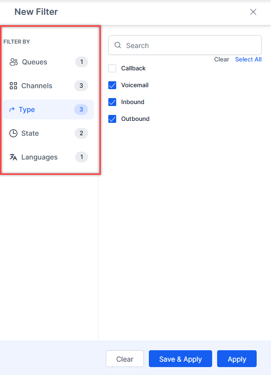Enable the Callback checkbox
The height and width of the screenshot is (375, 271).
click(x=112, y=68)
